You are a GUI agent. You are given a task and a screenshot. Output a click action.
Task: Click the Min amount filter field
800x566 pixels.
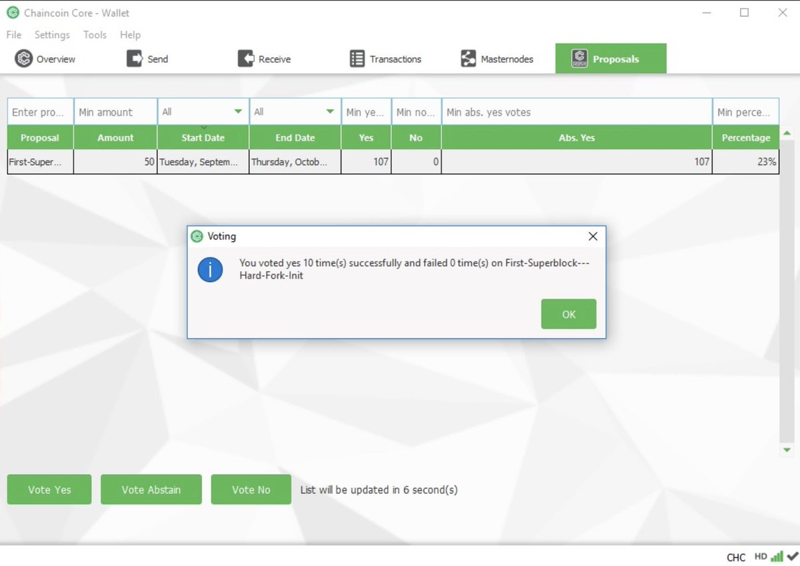(115, 112)
